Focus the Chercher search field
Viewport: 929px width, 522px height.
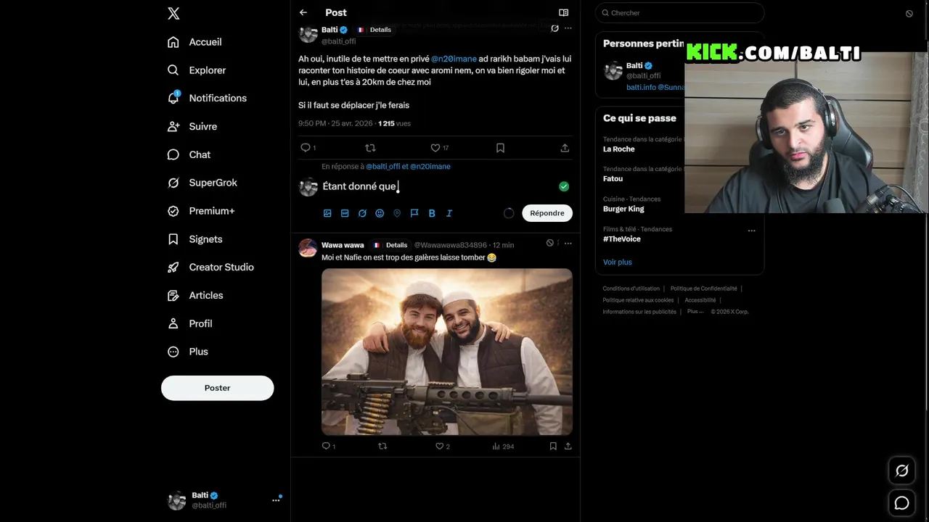[x=679, y=13]
